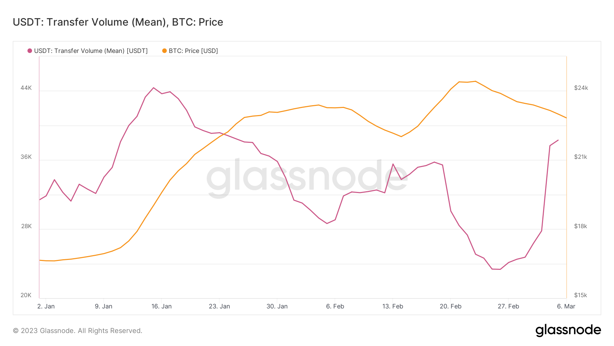Click the 30. Jan x-axis label
614x346 pixels.
click(x=277, y=306)
